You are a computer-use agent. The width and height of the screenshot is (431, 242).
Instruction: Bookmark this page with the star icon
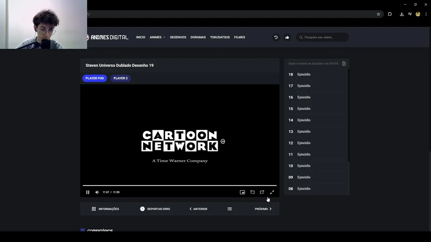[378, 14]
